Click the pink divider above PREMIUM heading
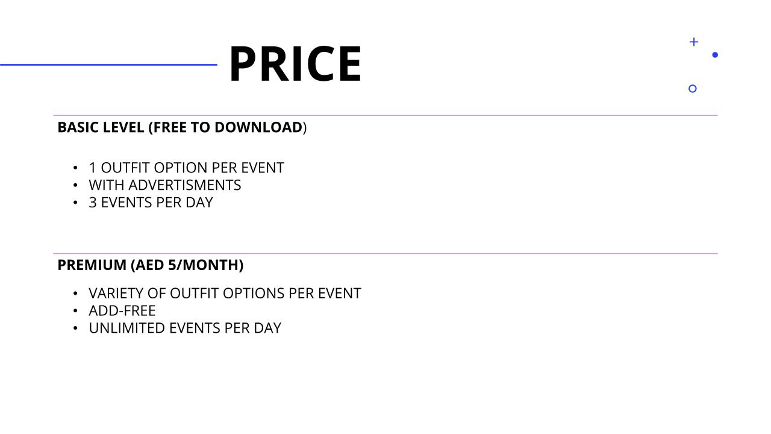Image resolution: width=771 pixels, height=434 pixels. click(x=385, y=254)
